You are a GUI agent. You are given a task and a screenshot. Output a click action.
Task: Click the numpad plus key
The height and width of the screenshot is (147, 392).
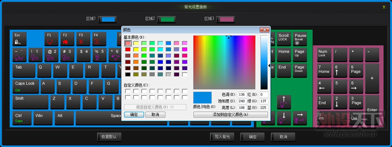coord(372,78)
